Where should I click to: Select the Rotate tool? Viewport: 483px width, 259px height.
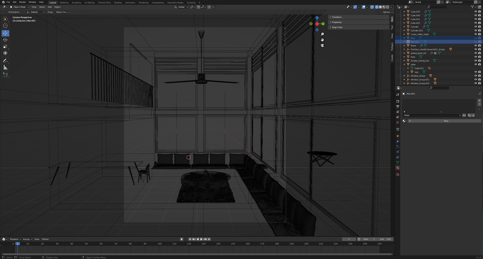pos(5,40)
